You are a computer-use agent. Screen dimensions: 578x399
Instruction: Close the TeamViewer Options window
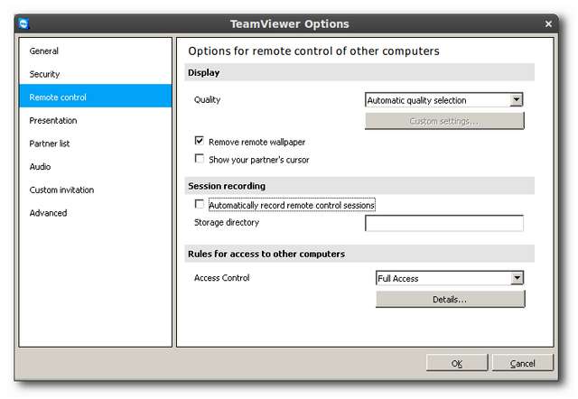click(x=549, y=23)
